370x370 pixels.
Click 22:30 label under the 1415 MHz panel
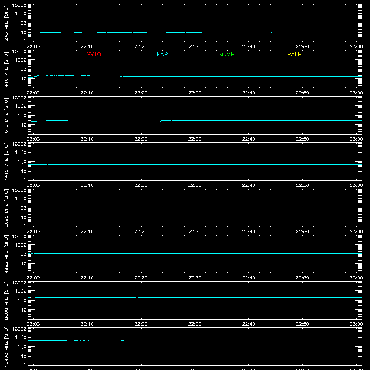coord(195,185)
